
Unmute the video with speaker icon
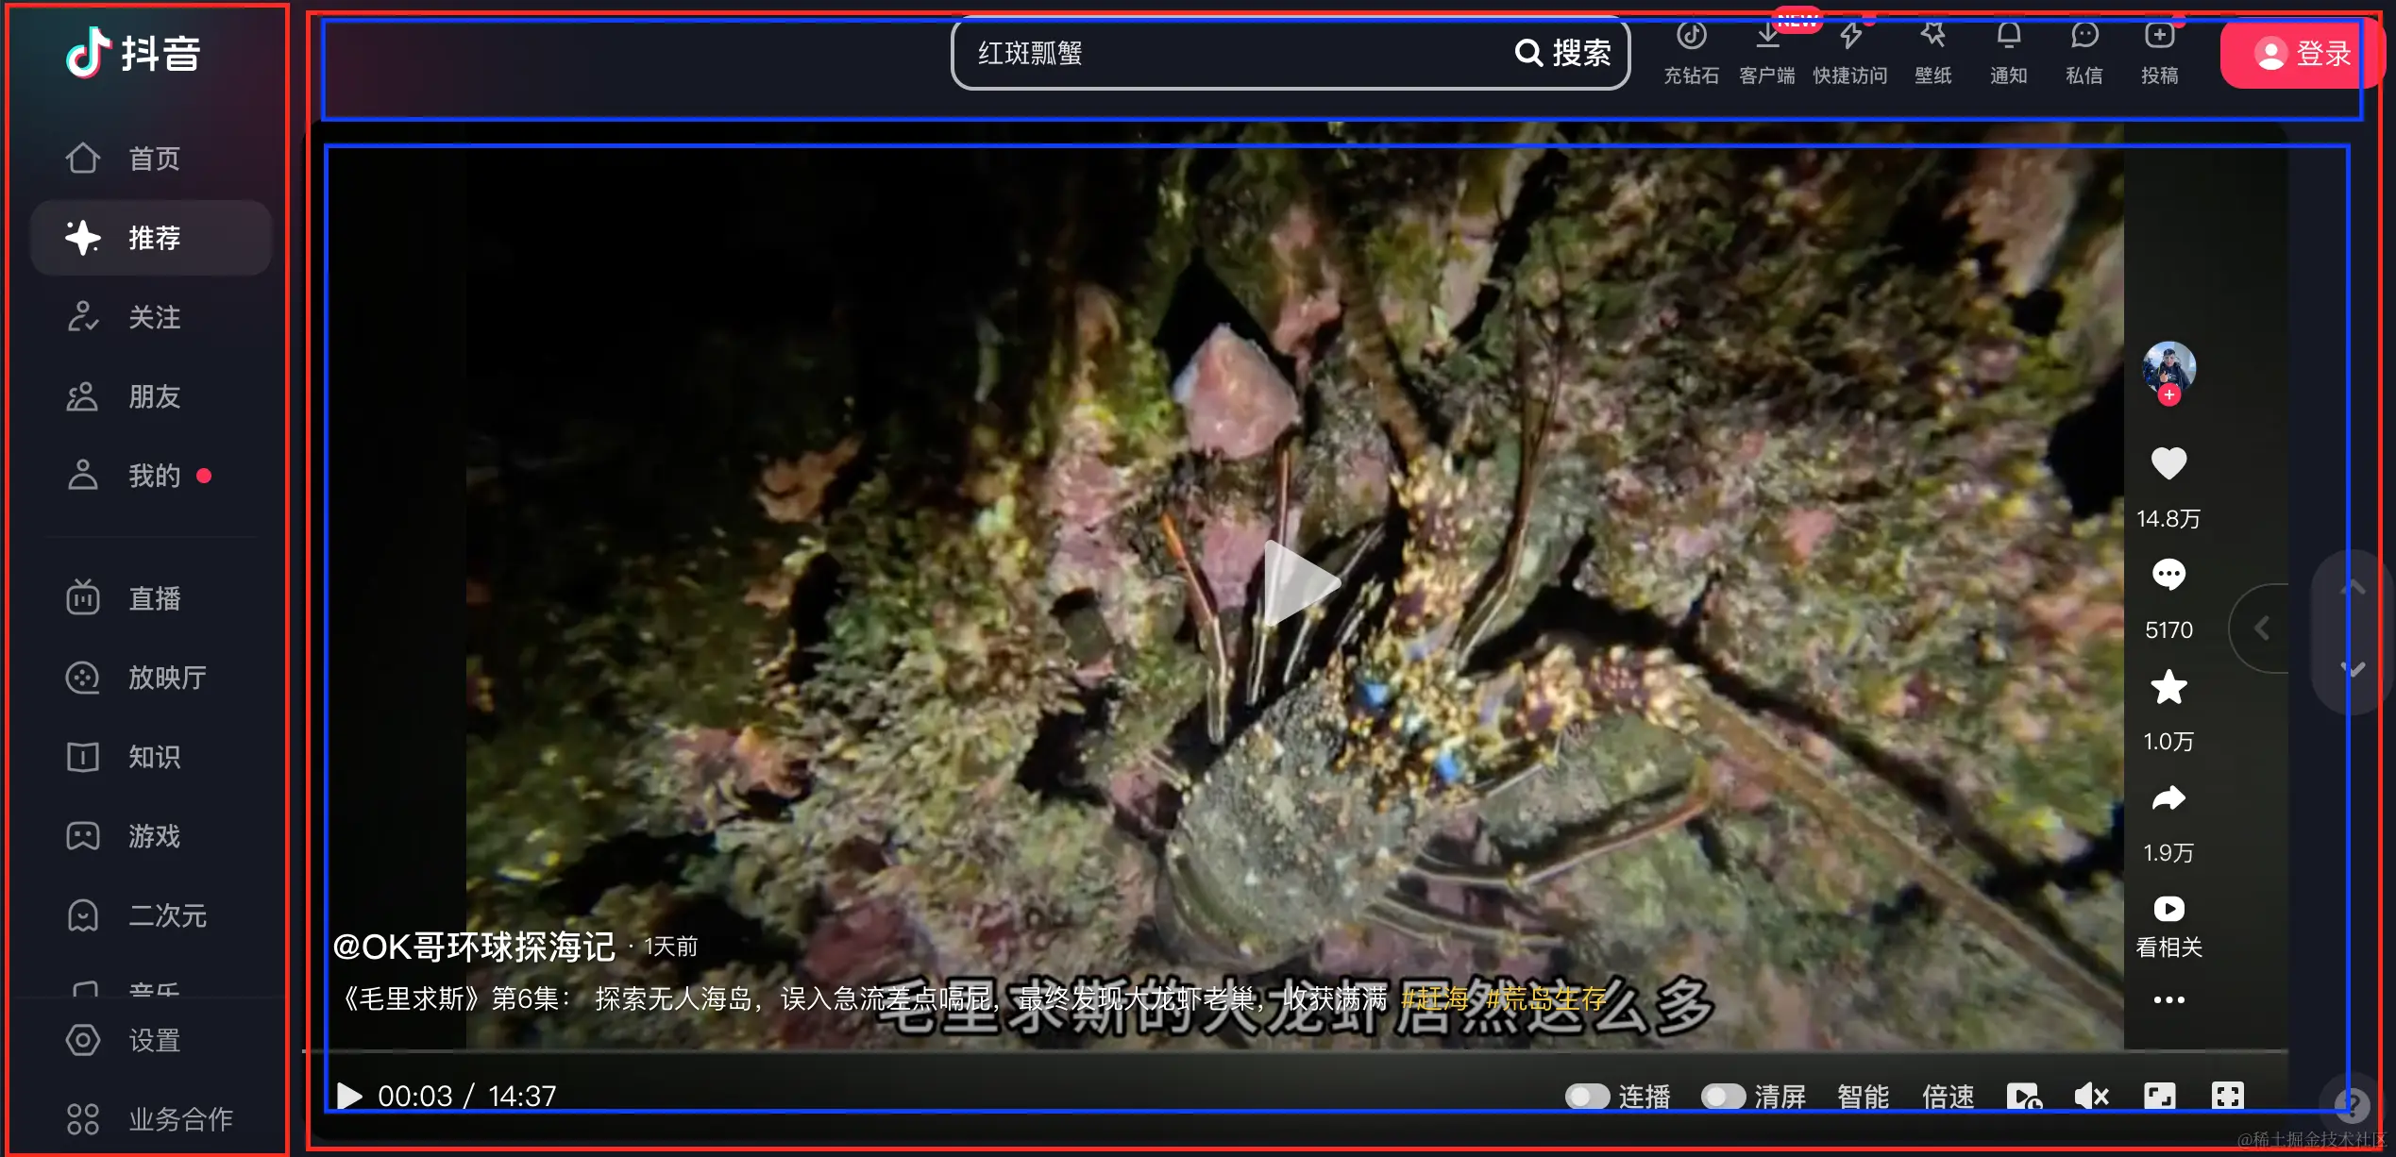click(2091, 1096)
